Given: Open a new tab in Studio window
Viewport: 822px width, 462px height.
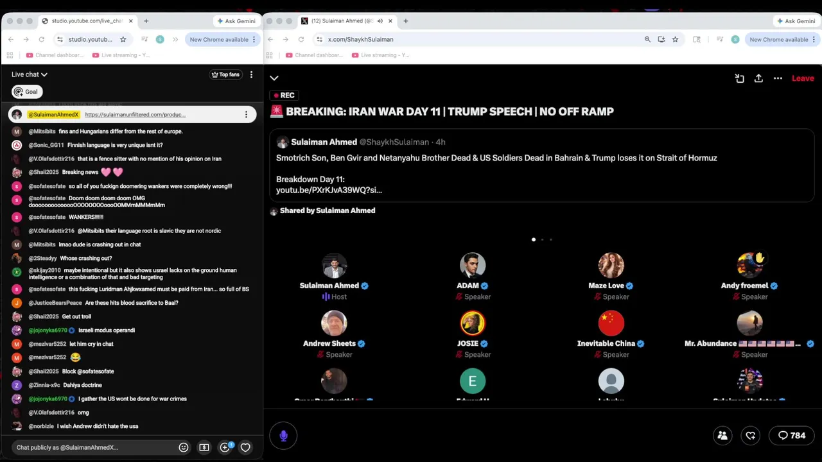Looking at the screenshot, I should coord(146,21).
